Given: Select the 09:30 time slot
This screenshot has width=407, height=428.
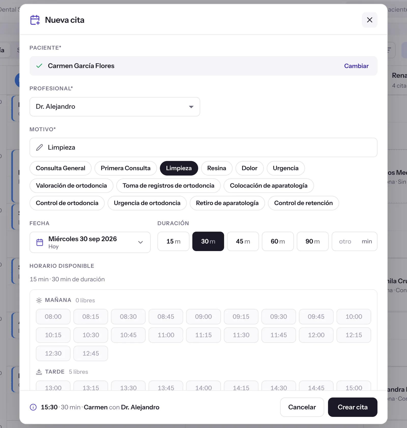Looking at the screenshot, I should click(279, 317).
